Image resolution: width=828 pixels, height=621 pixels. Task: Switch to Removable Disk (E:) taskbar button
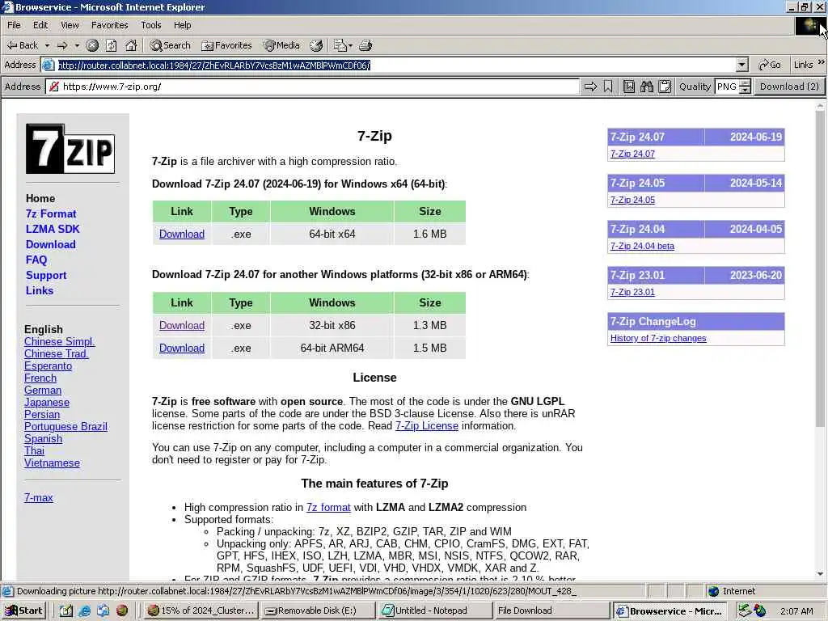[x=317, y=610]
